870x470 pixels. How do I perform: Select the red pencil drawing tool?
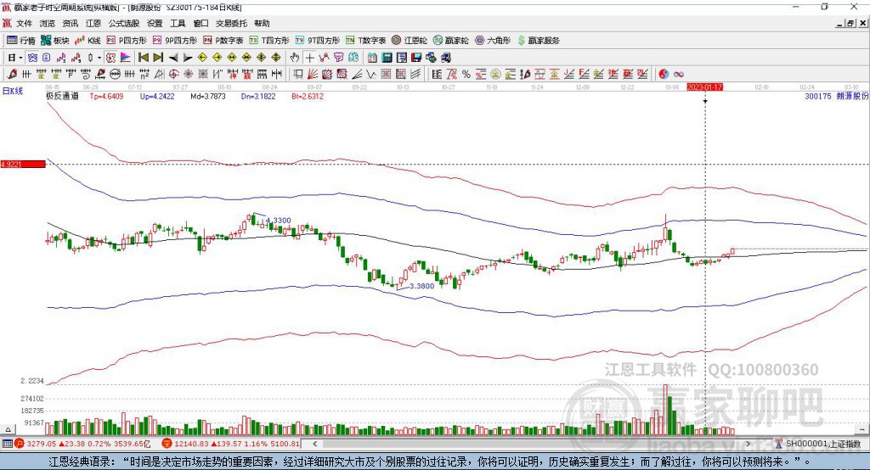coord(12,75)
